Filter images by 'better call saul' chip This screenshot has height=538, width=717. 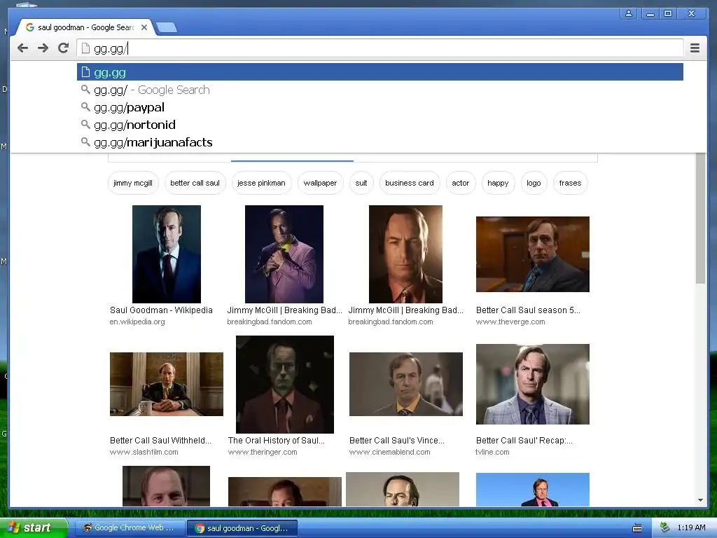pos(195,183)
